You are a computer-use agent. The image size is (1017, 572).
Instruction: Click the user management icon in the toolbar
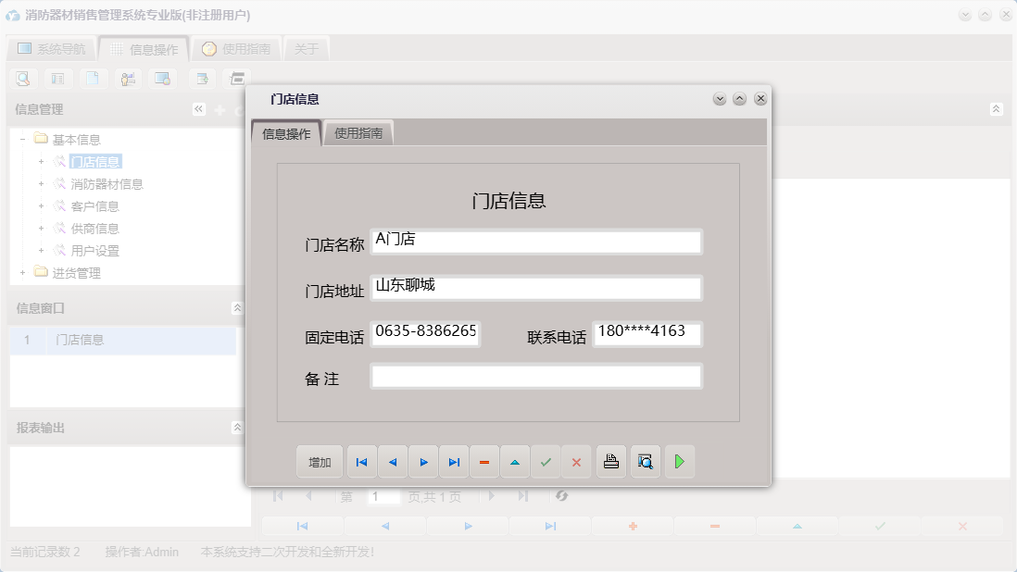128,79
